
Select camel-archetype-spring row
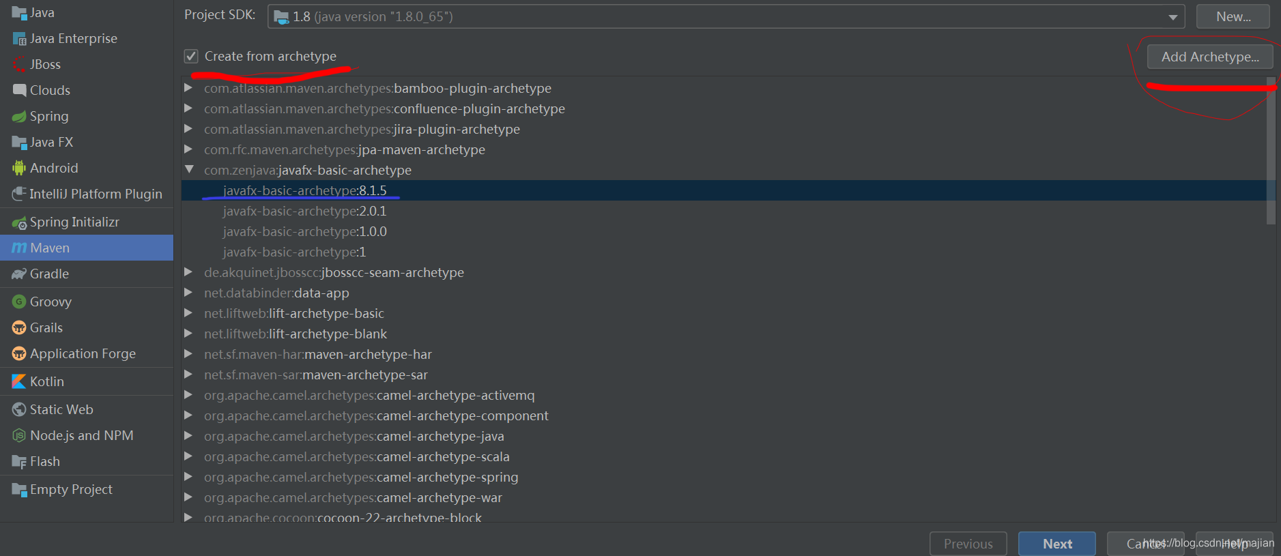point(723,477)
